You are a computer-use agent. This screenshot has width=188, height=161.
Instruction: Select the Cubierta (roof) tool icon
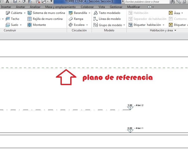point(8,13)
